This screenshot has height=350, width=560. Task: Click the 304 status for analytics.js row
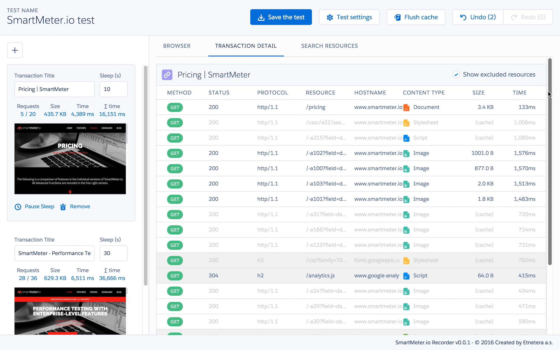click(x=213, y=275)
